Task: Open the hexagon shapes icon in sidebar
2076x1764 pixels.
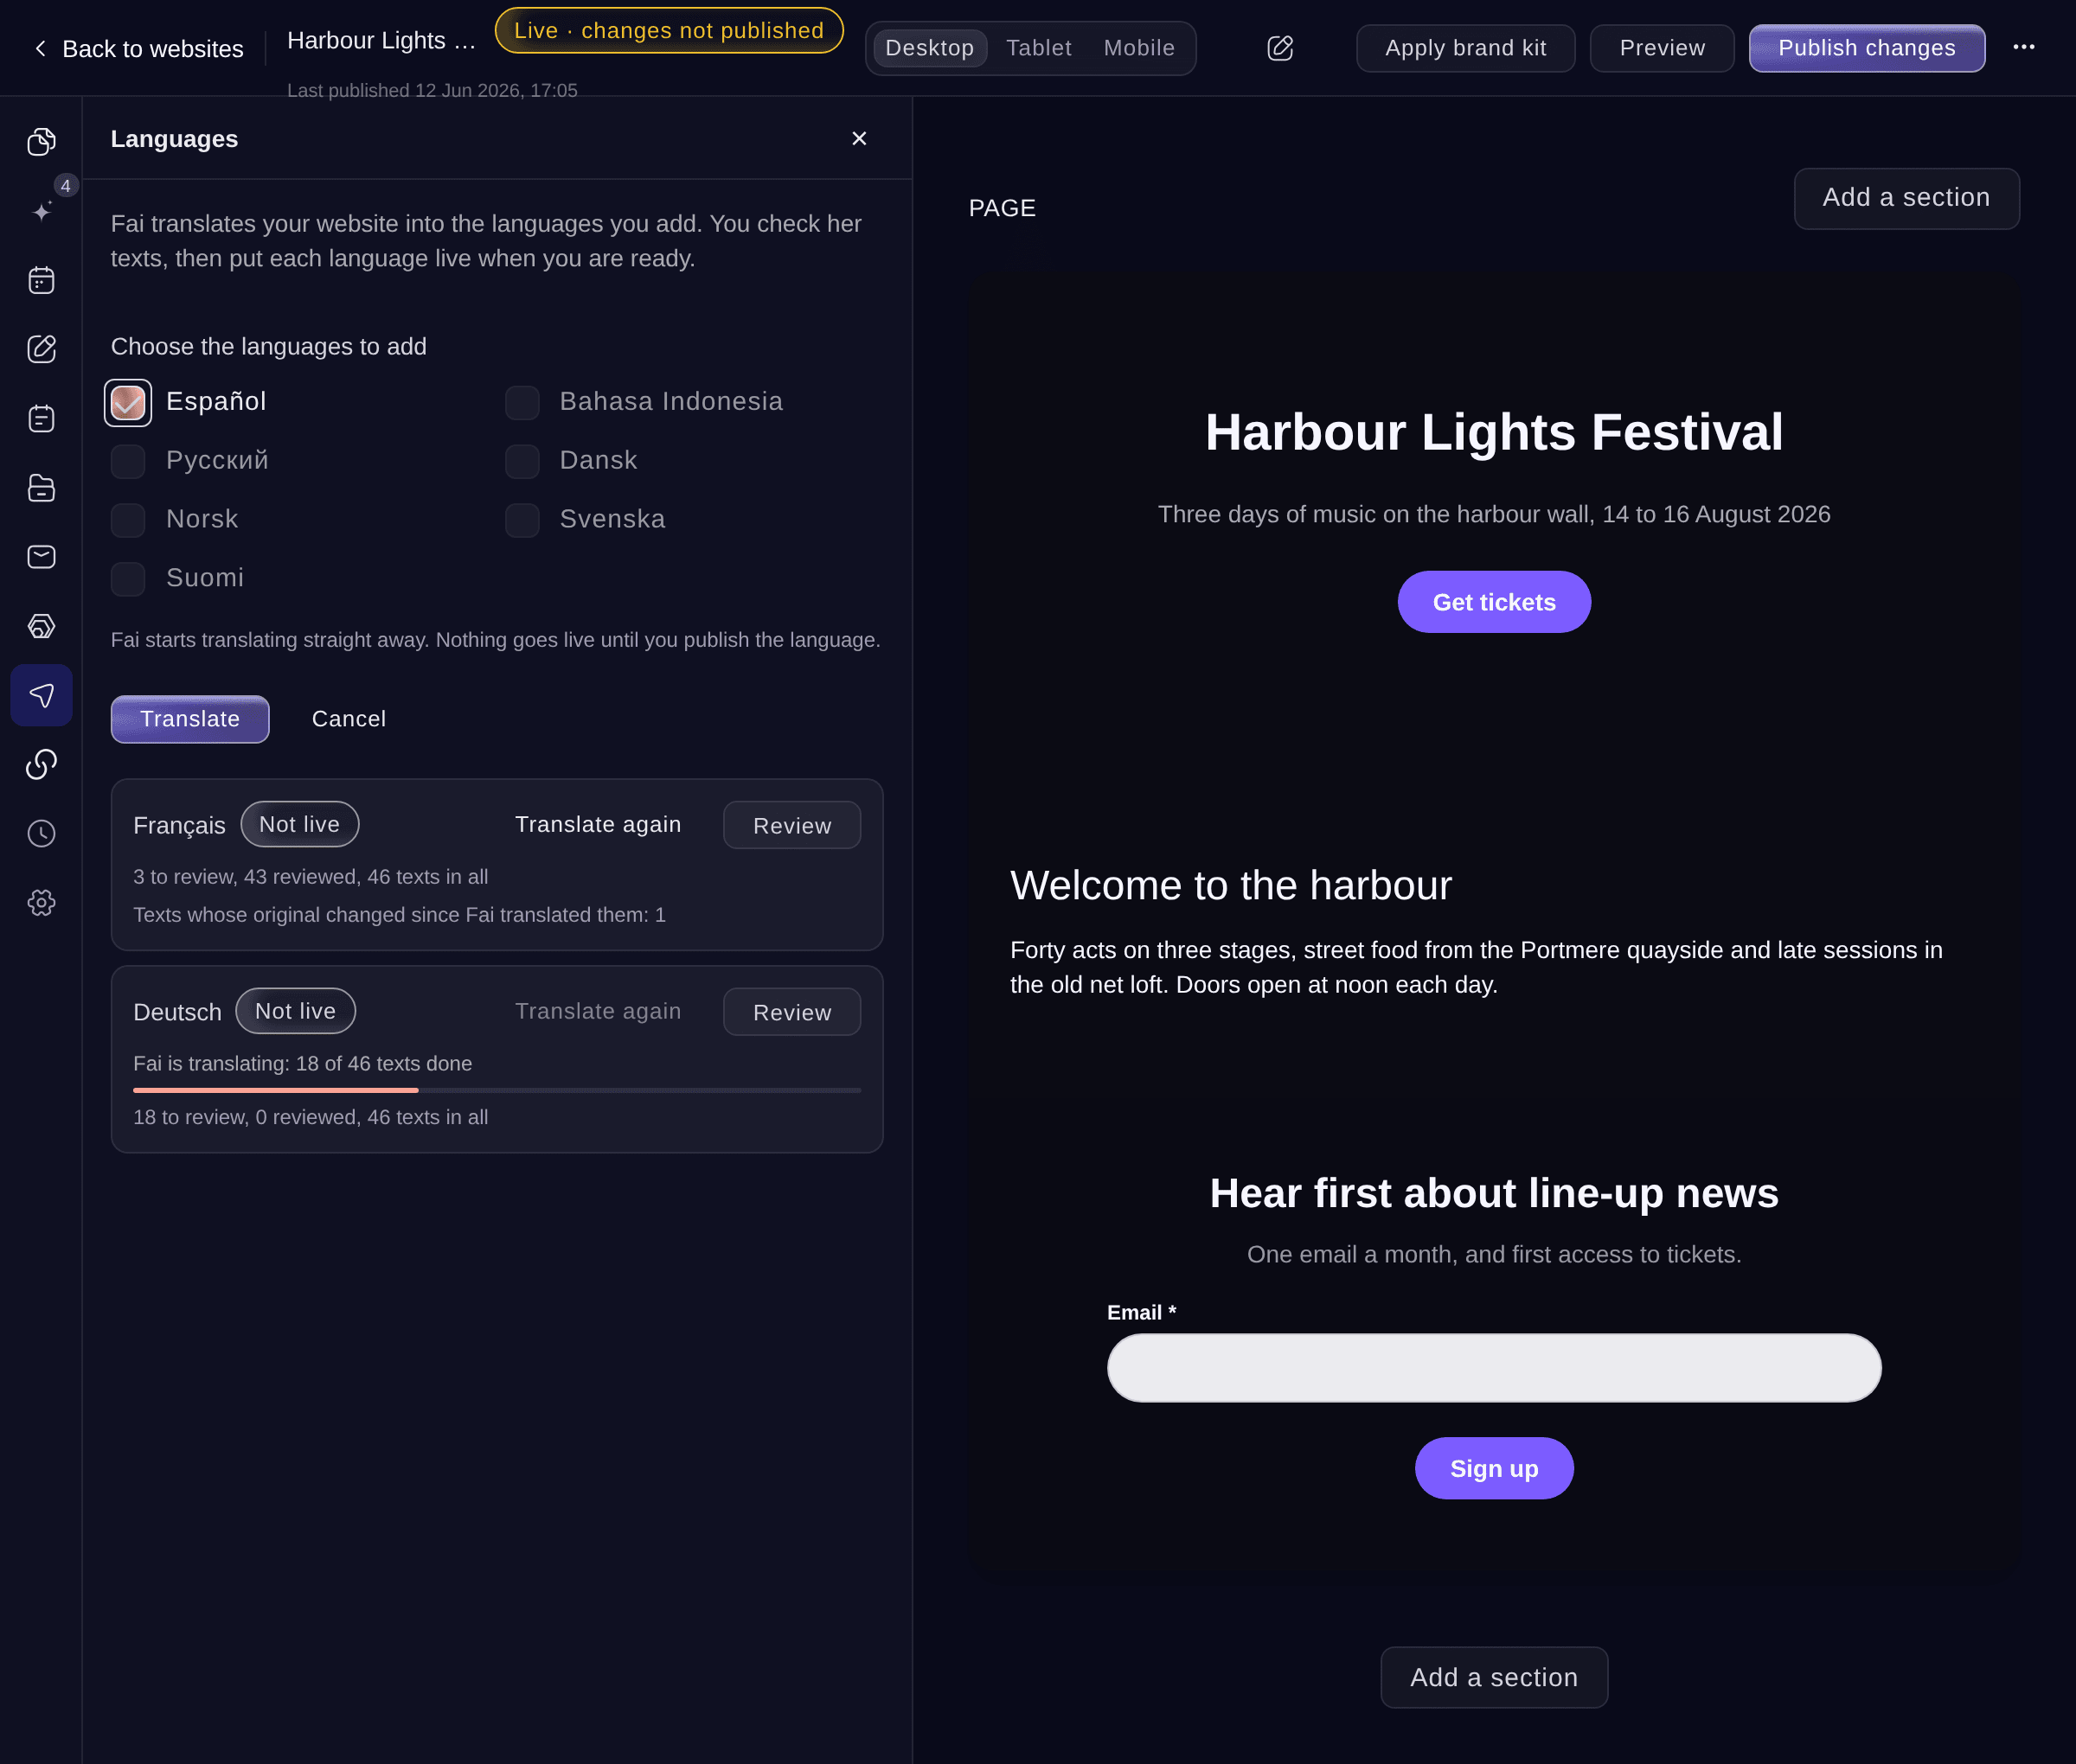Action: (41, 626)
